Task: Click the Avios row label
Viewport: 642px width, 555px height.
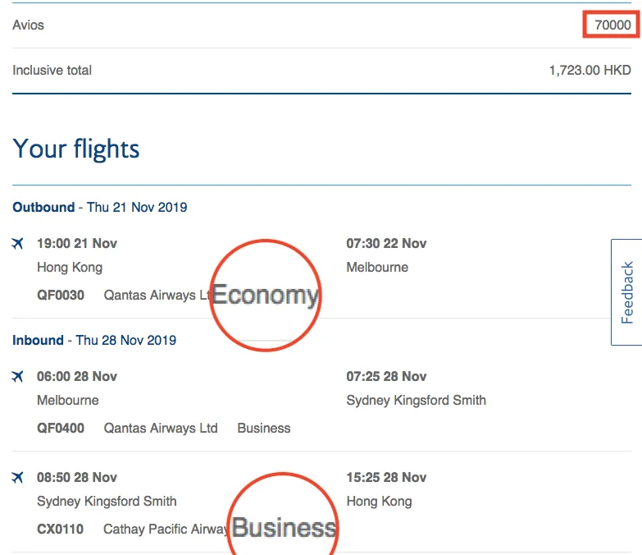Action: [x=29, y=25]
